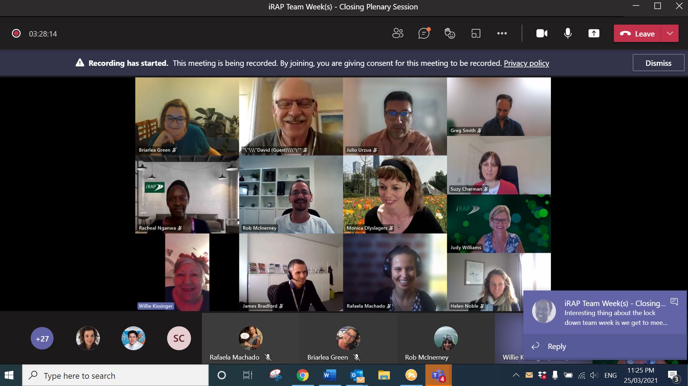The width and height of the screenshot is (688, 386).
Task: Show hidden system tray icons
Action: (x=516, y=375)
